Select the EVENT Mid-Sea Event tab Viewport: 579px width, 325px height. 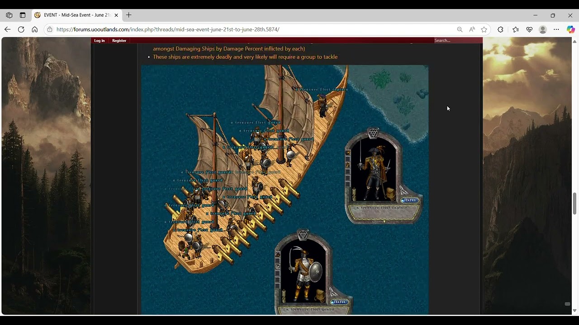(x=76, y=15)
